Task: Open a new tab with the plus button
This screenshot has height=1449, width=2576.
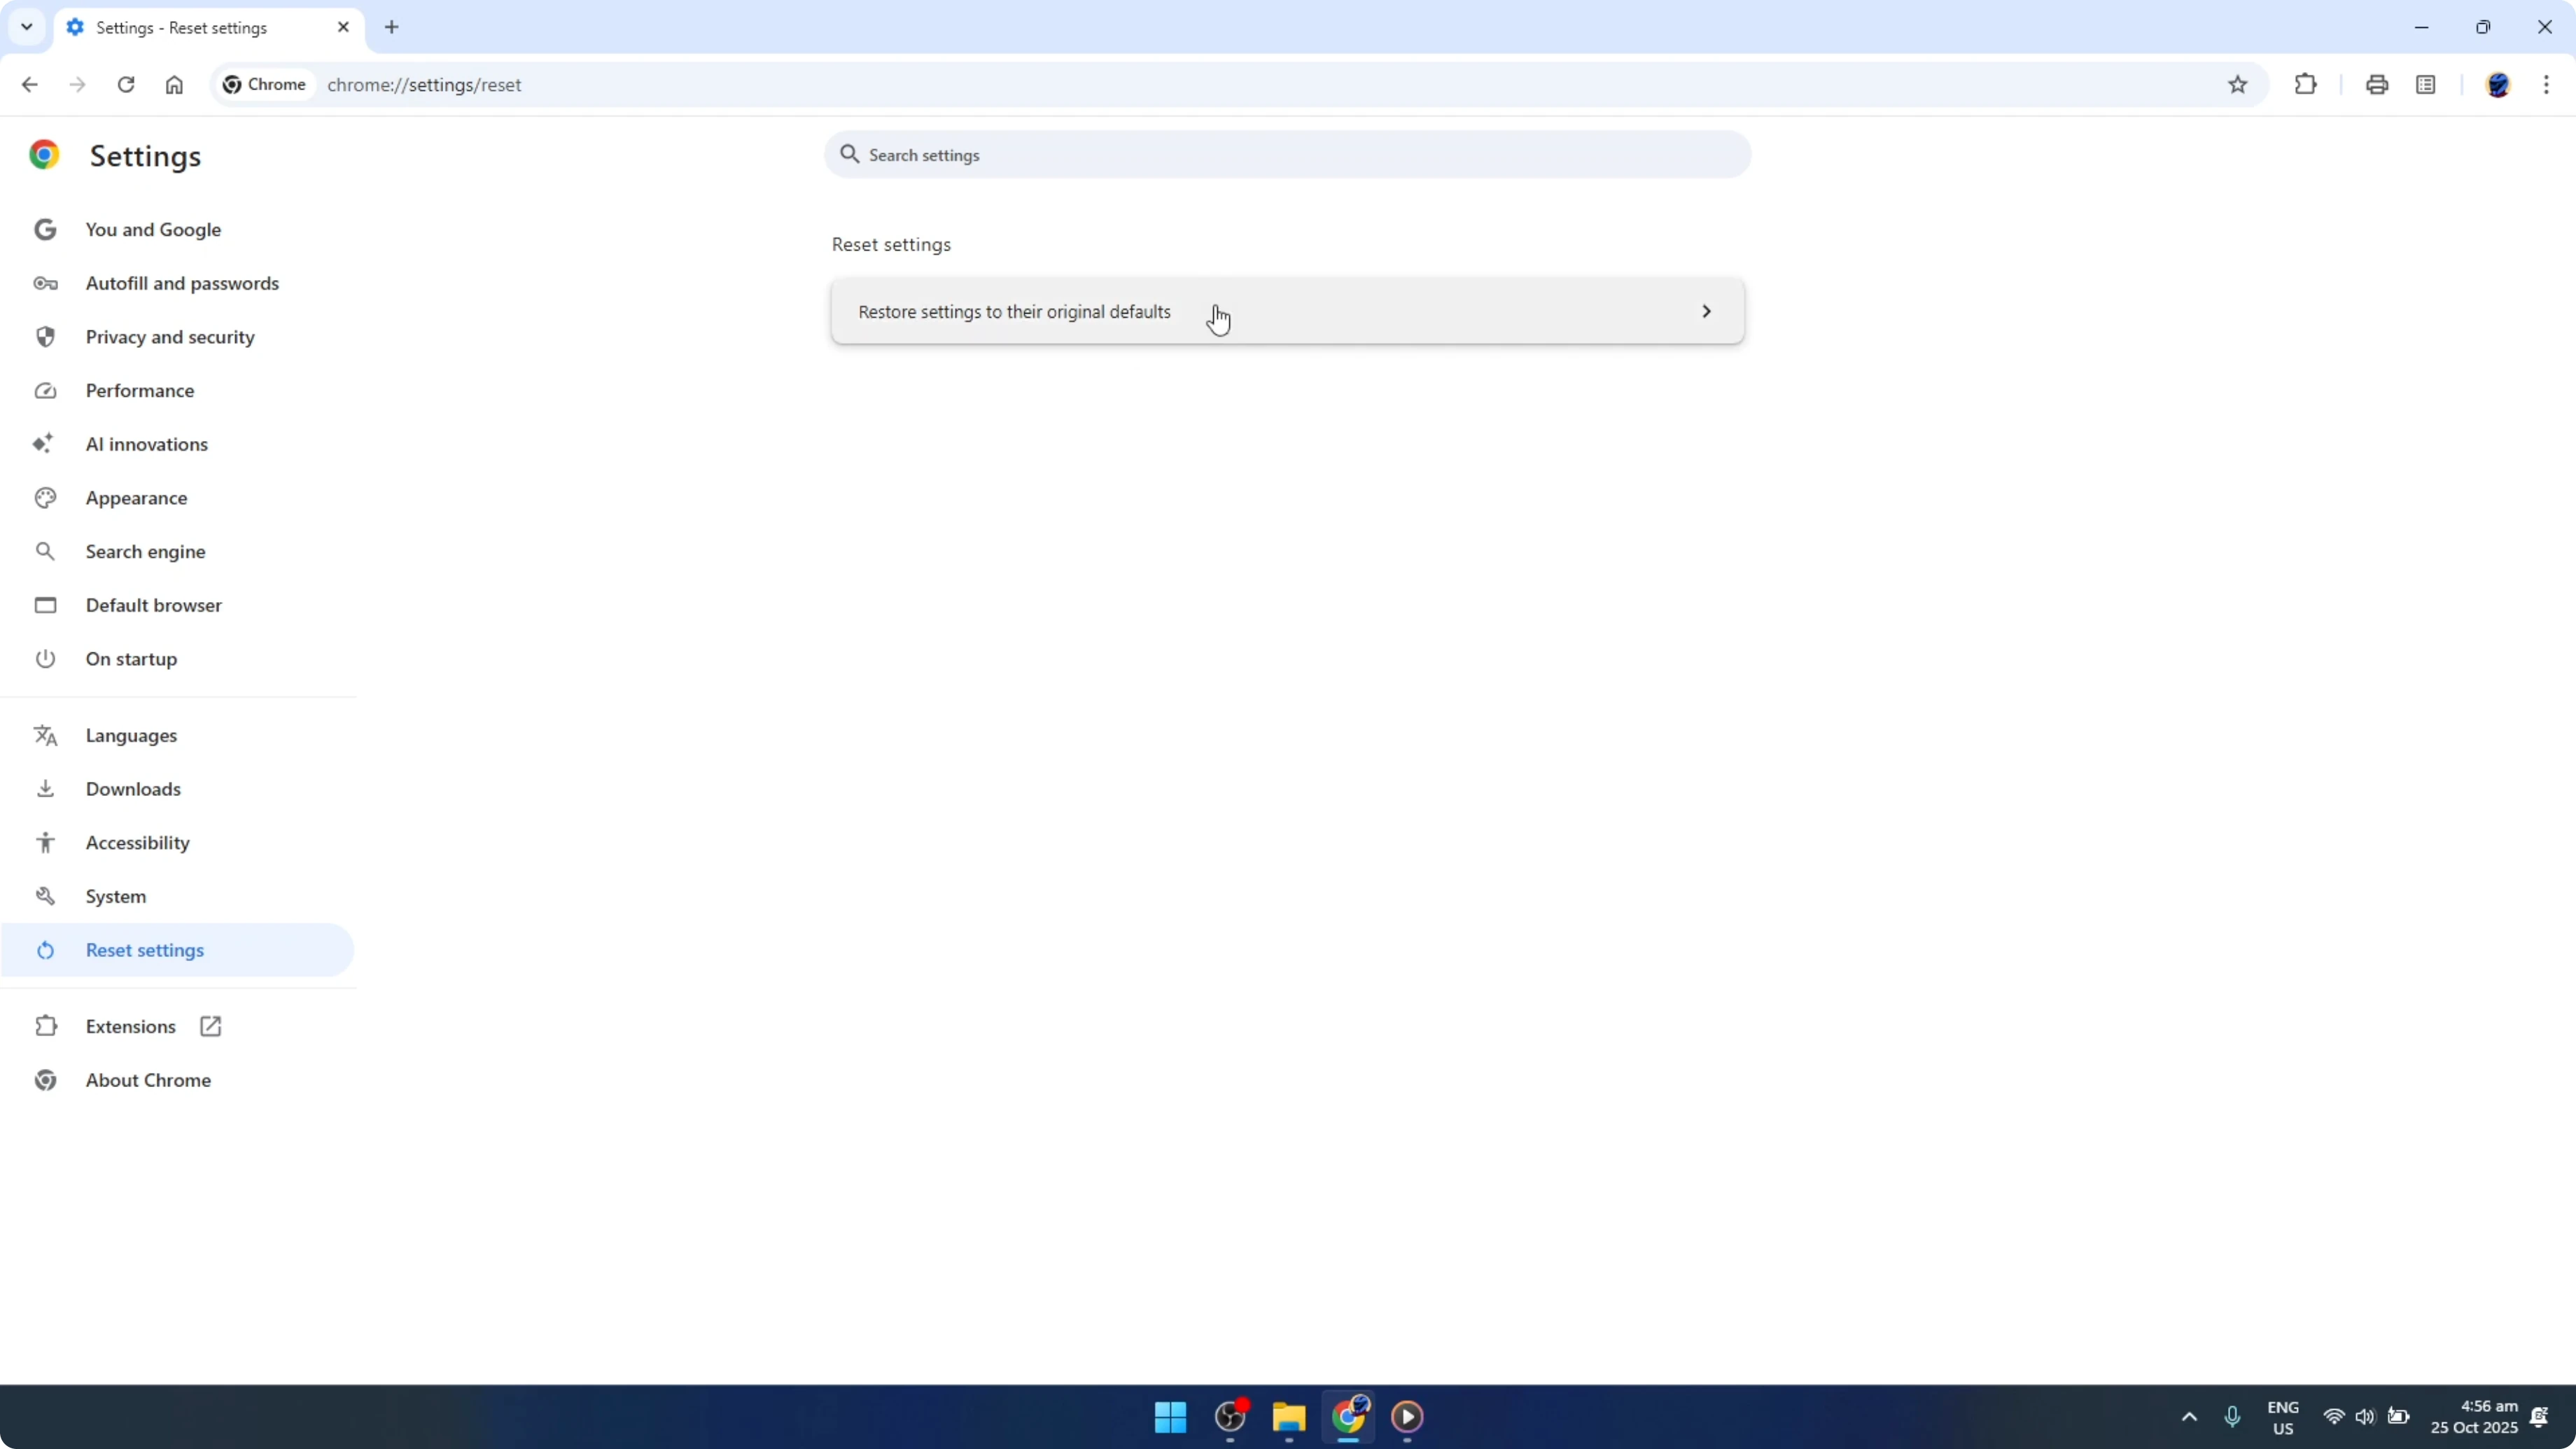Action: (x=391, y=27)
